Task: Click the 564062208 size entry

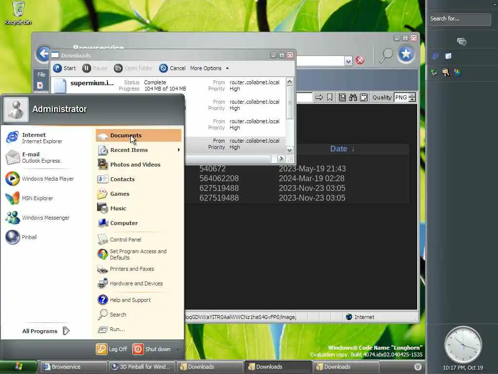Action: click(219, 178)
